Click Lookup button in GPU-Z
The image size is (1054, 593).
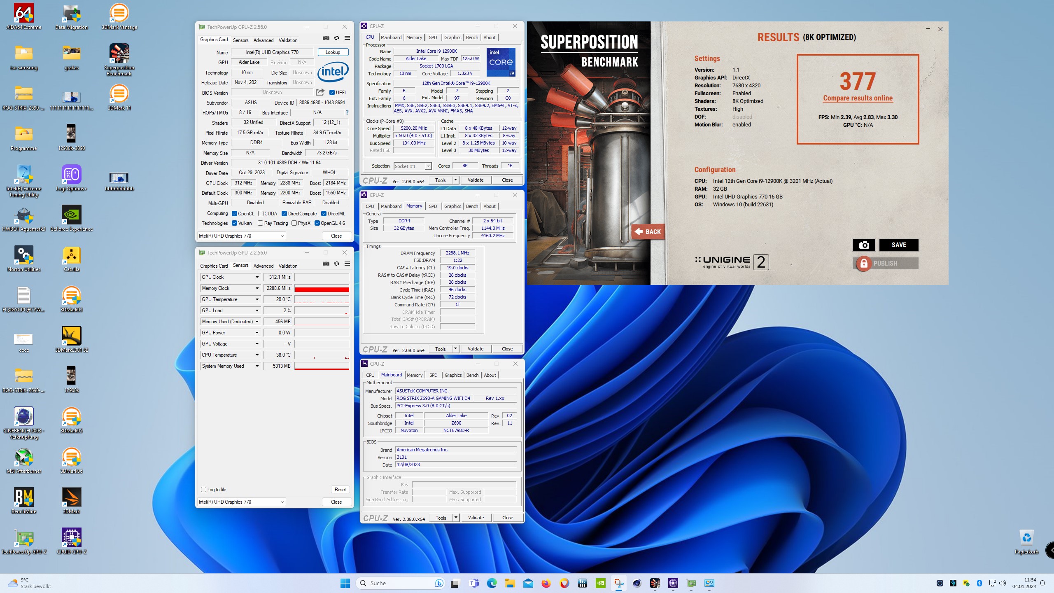coord(333,52)
